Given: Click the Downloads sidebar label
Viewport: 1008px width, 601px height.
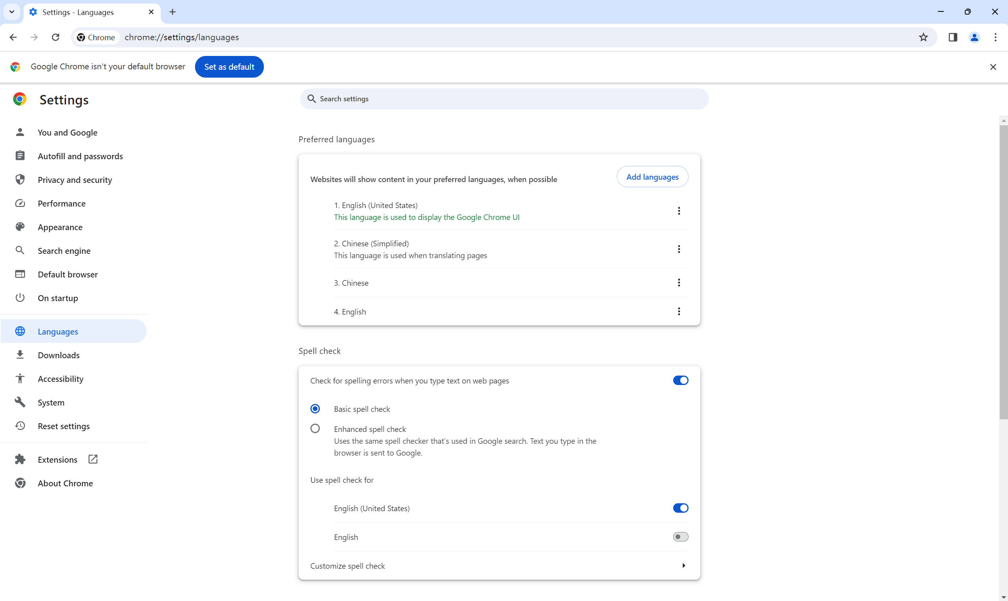Looking at the screenshot, I should tap(59, 355).
